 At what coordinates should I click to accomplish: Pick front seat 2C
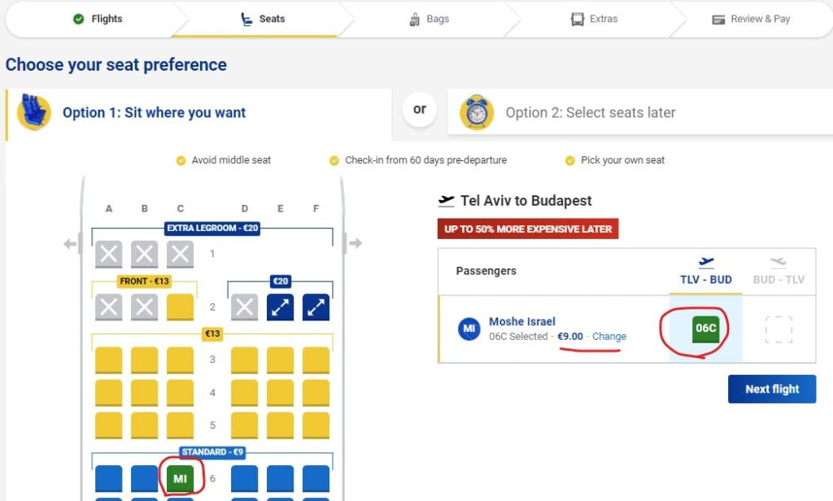(180, 307)
